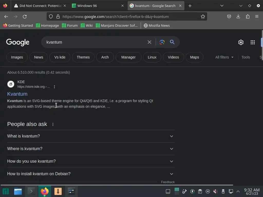
Task: Click the site security padlock icon
Action: click(x=58, y=17)
